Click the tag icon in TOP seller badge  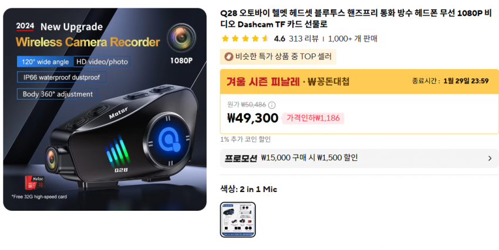pos(228,57)
